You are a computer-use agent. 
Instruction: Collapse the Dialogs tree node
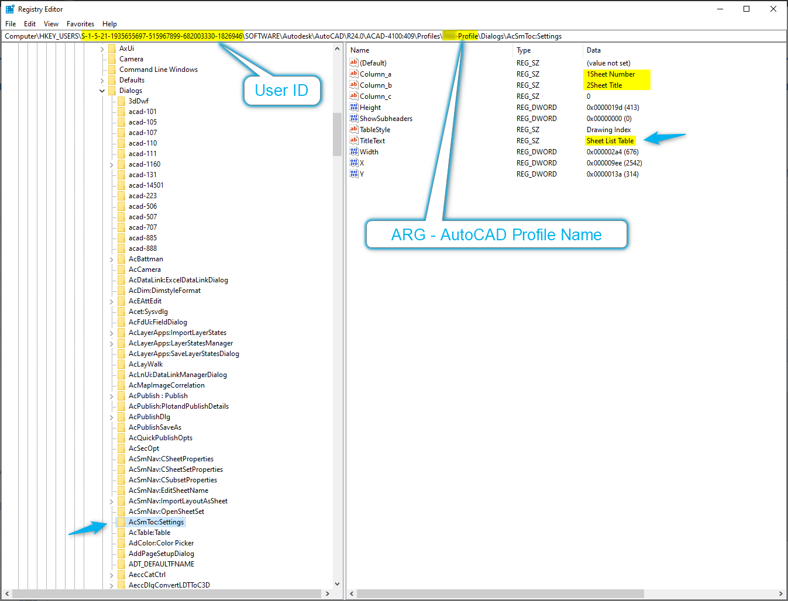[x=102, y=91]
